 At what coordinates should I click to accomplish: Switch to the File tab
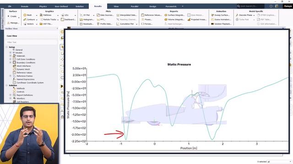click(x=10, y=6)
